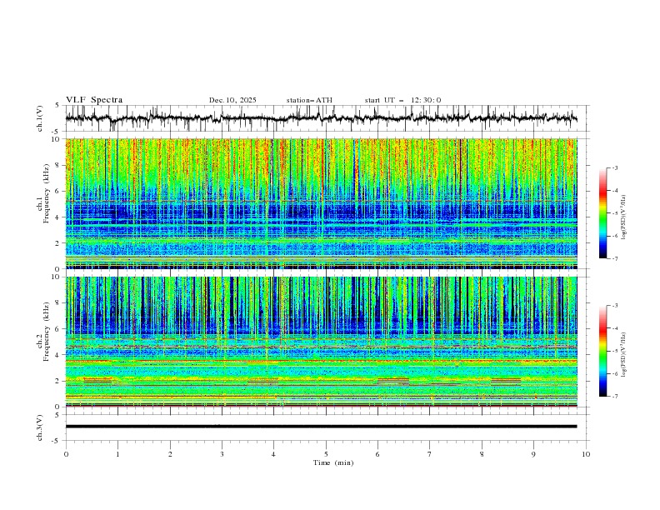Click the log(PSD) label beside ch.2 colorbar

click(623, 355)
